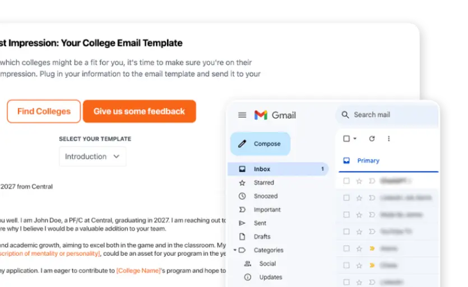Check the first email's checkbox
Image resolution: width=468 pixels, height=287 pixels.
tap(346, 181)
